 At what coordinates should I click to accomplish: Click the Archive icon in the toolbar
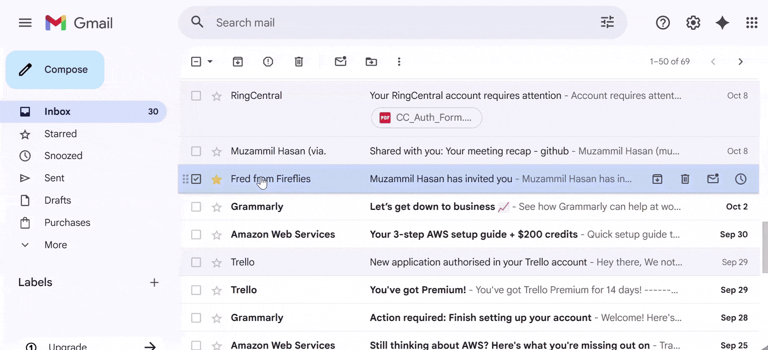pyautogui.click(x=237, y=62)
